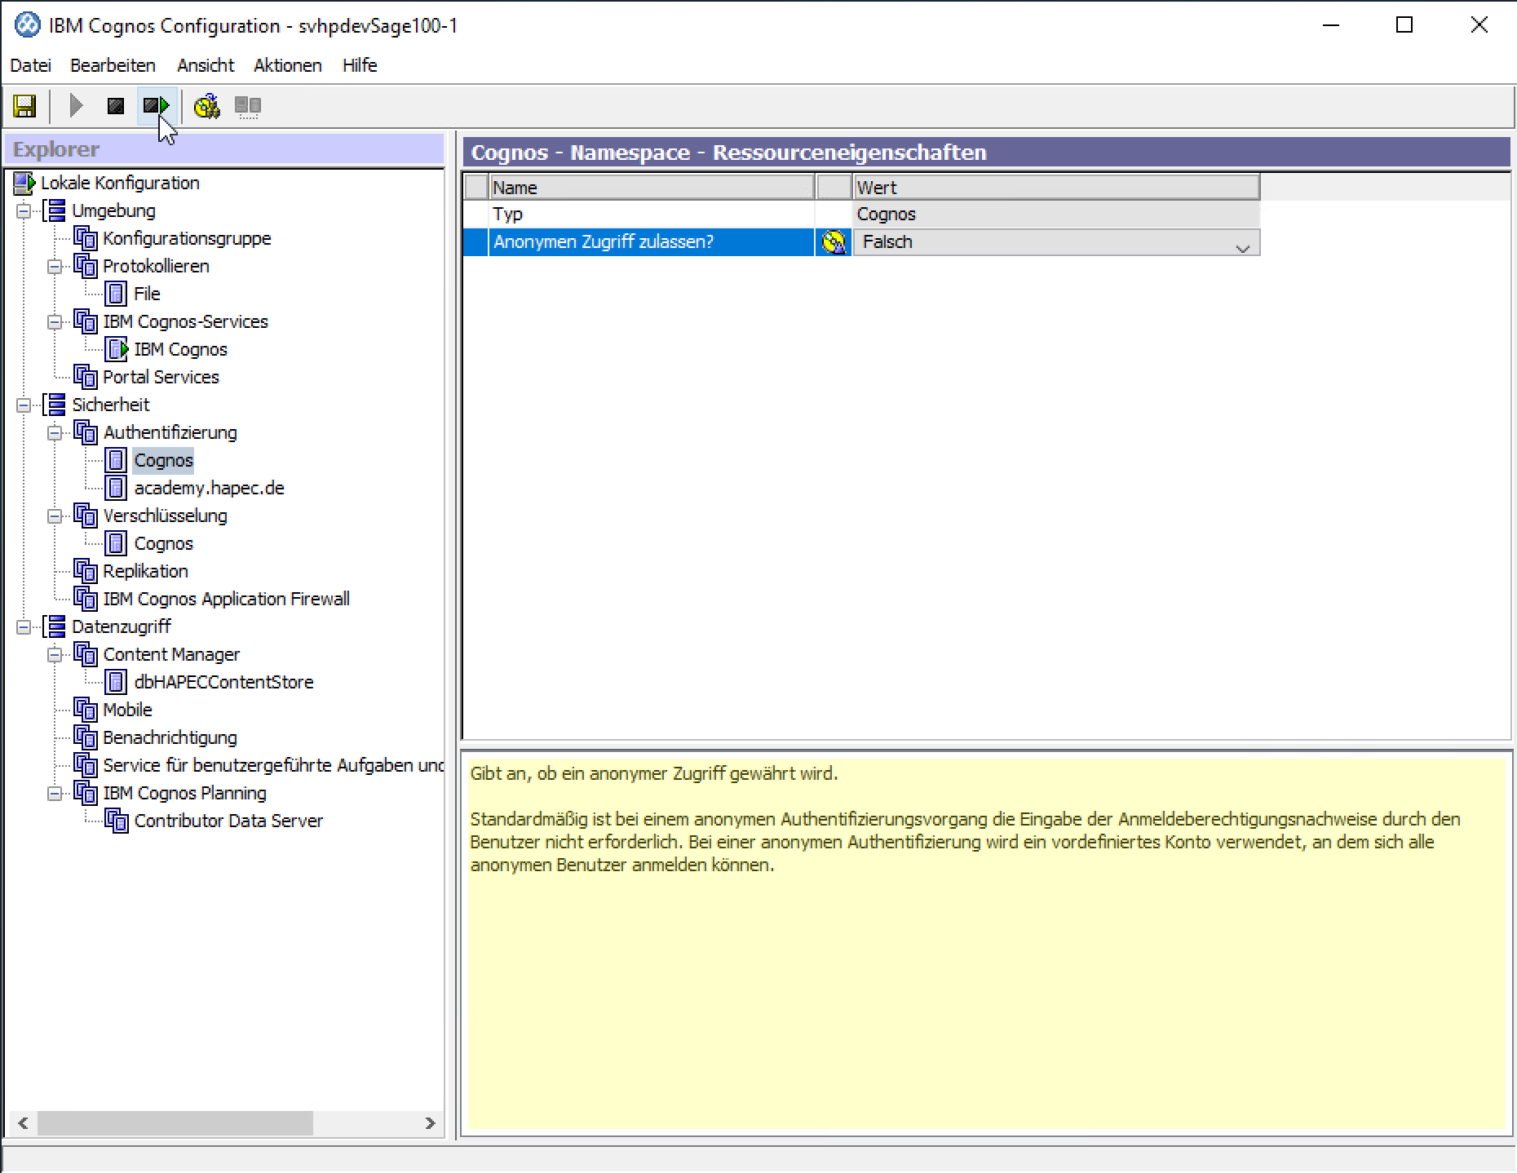Click the Name column header
Viewport: 1517px width, 1173px height.
tap(651, 188)
